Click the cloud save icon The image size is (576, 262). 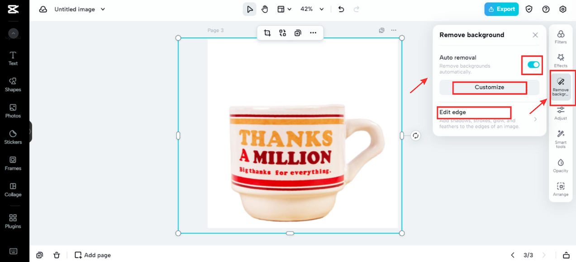43,9
